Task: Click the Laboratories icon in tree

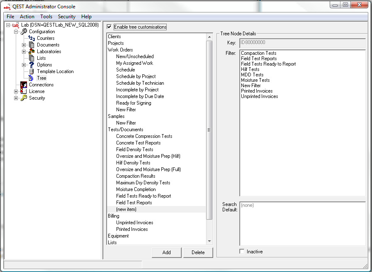Action: click(x=32, y=51)
